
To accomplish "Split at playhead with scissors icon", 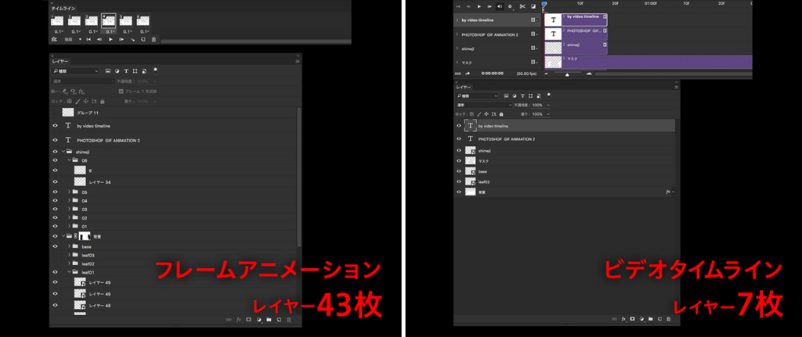I will tap(522, 6).
